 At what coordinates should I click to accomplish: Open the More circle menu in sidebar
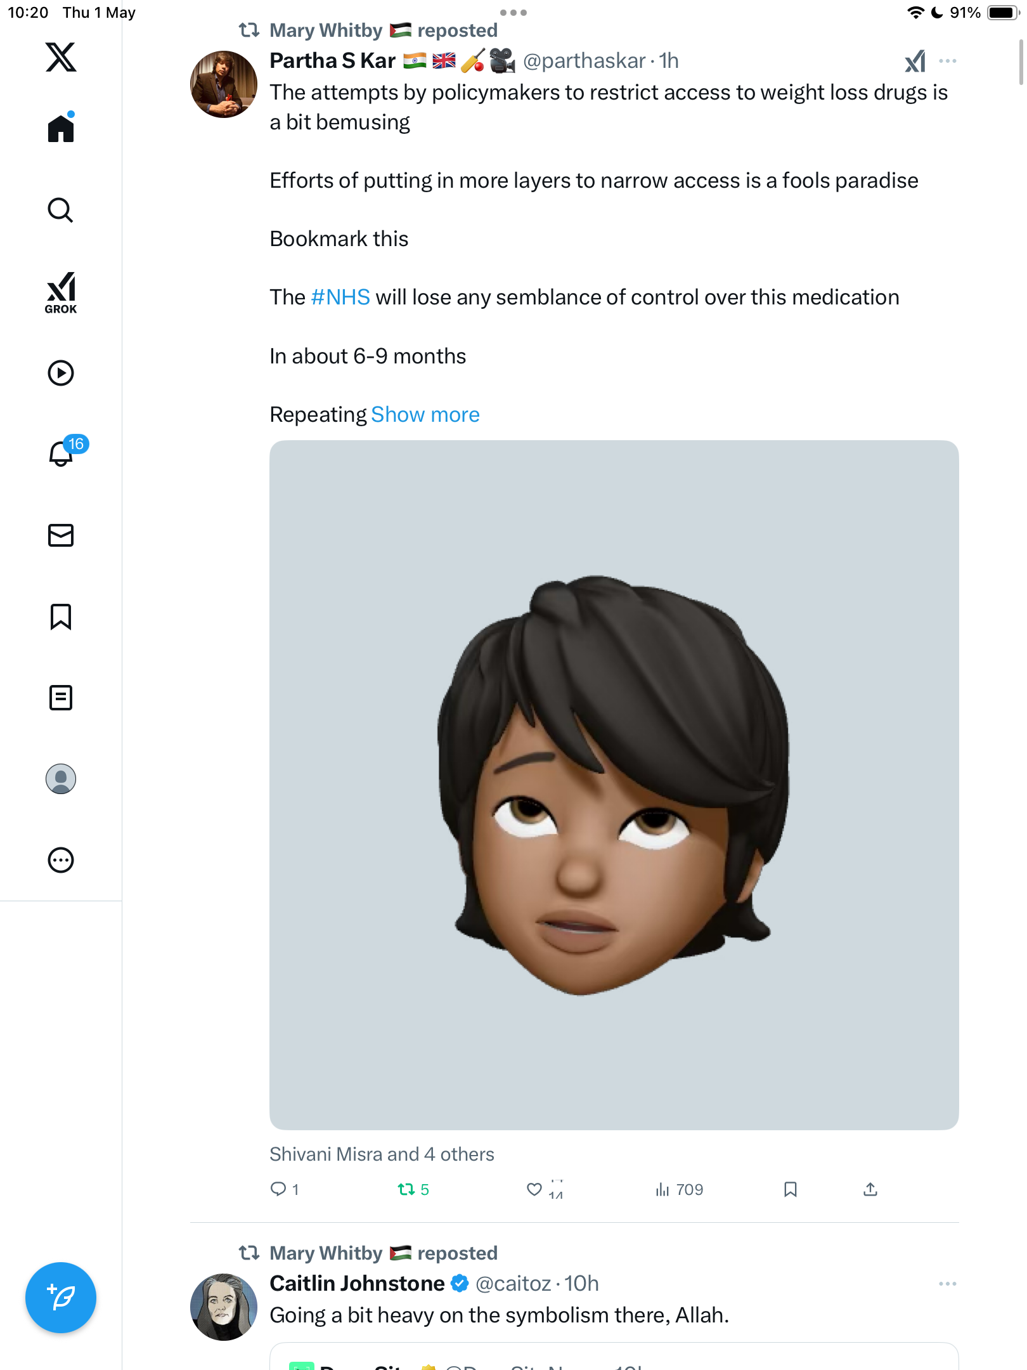click(61, 860)
